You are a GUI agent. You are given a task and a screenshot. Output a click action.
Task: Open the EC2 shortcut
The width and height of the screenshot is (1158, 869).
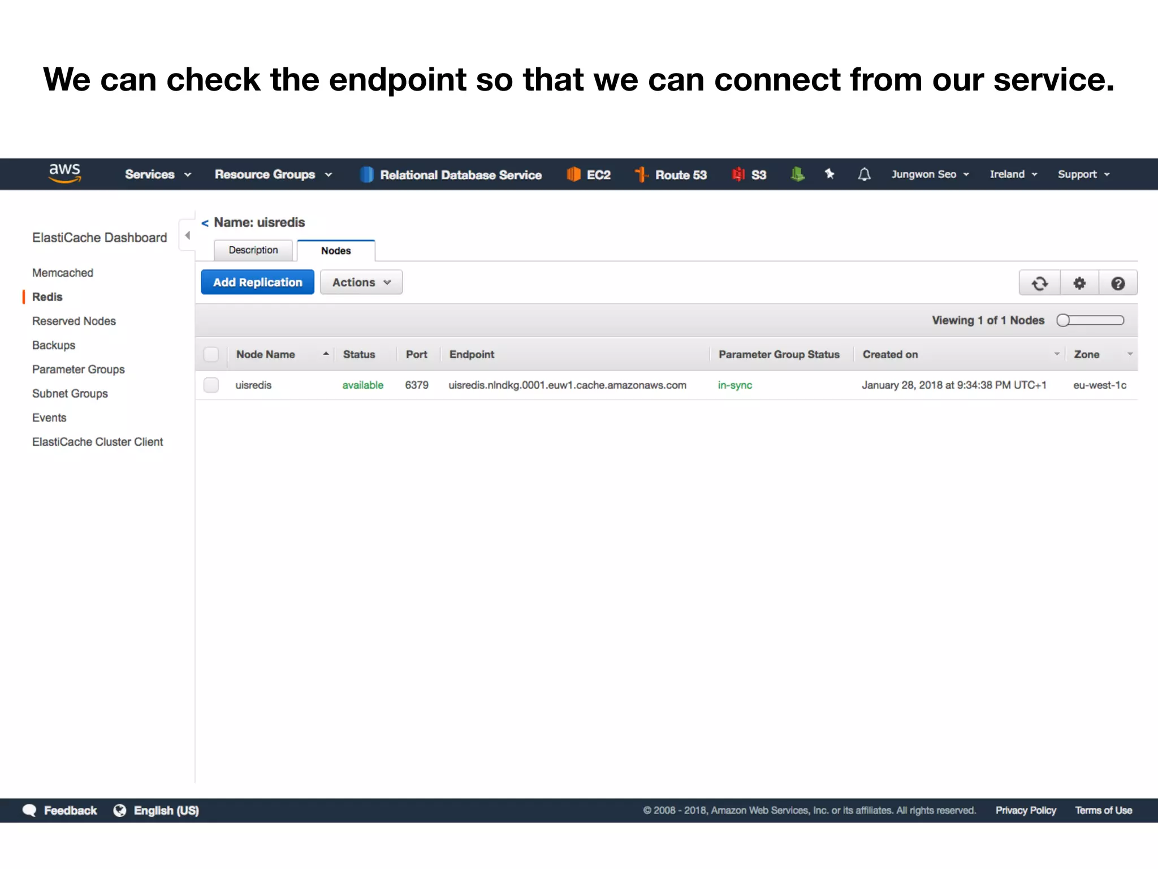pos(589,174)
